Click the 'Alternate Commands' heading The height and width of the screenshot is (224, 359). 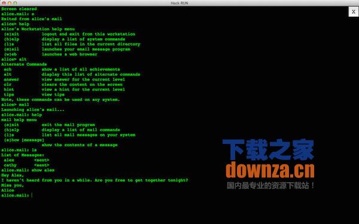(x=24, y=65)
